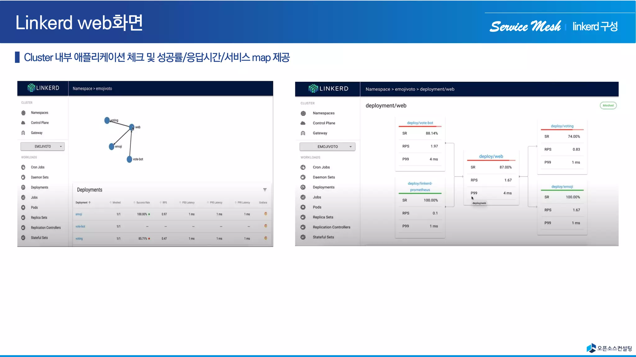Viewport: 636px width, 357px height.
Task: Sort table by RPS column header
Action: (163, 203)
